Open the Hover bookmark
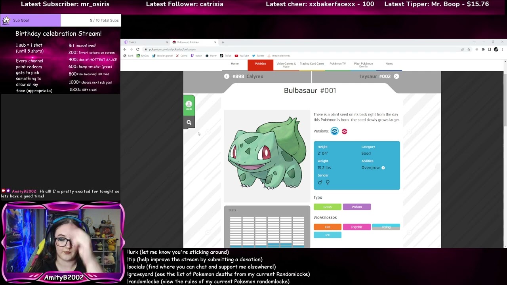 [211, 56]
